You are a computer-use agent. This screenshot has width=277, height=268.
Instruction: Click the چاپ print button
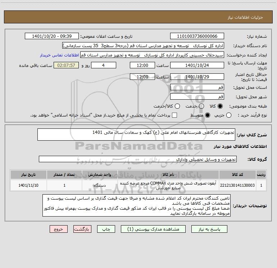click(106, 229)
